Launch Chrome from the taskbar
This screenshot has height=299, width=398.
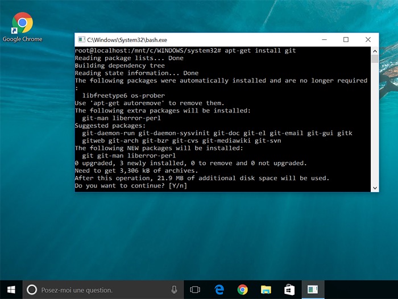tap(243, 290)
